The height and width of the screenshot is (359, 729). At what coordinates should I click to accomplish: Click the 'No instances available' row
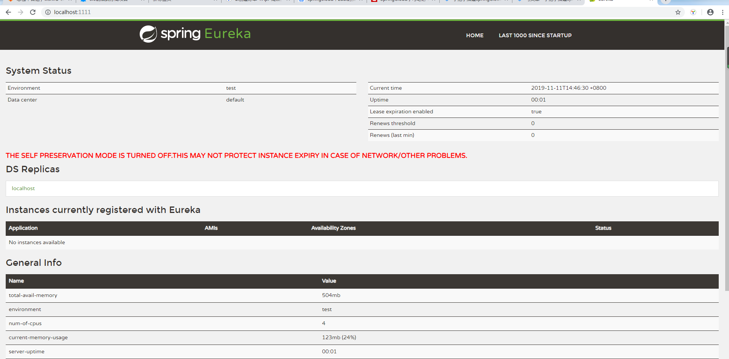tap(362, 242)
